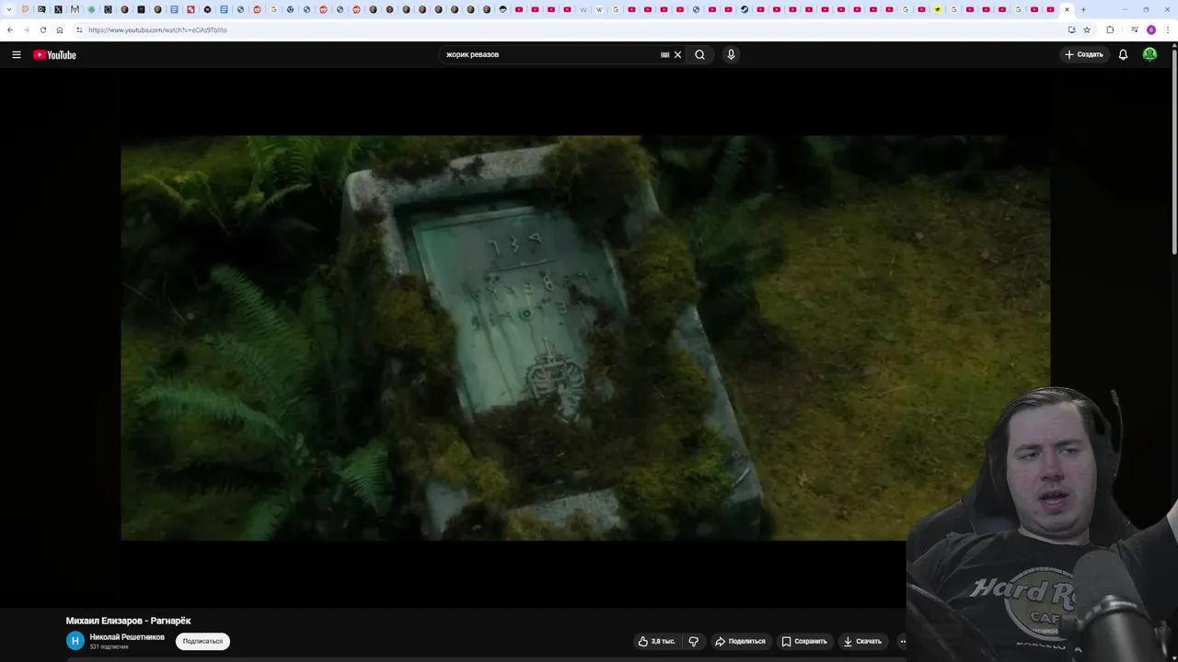Open more actions ellipsis under video
The image size is (1178, 662).
click(902, 641)
